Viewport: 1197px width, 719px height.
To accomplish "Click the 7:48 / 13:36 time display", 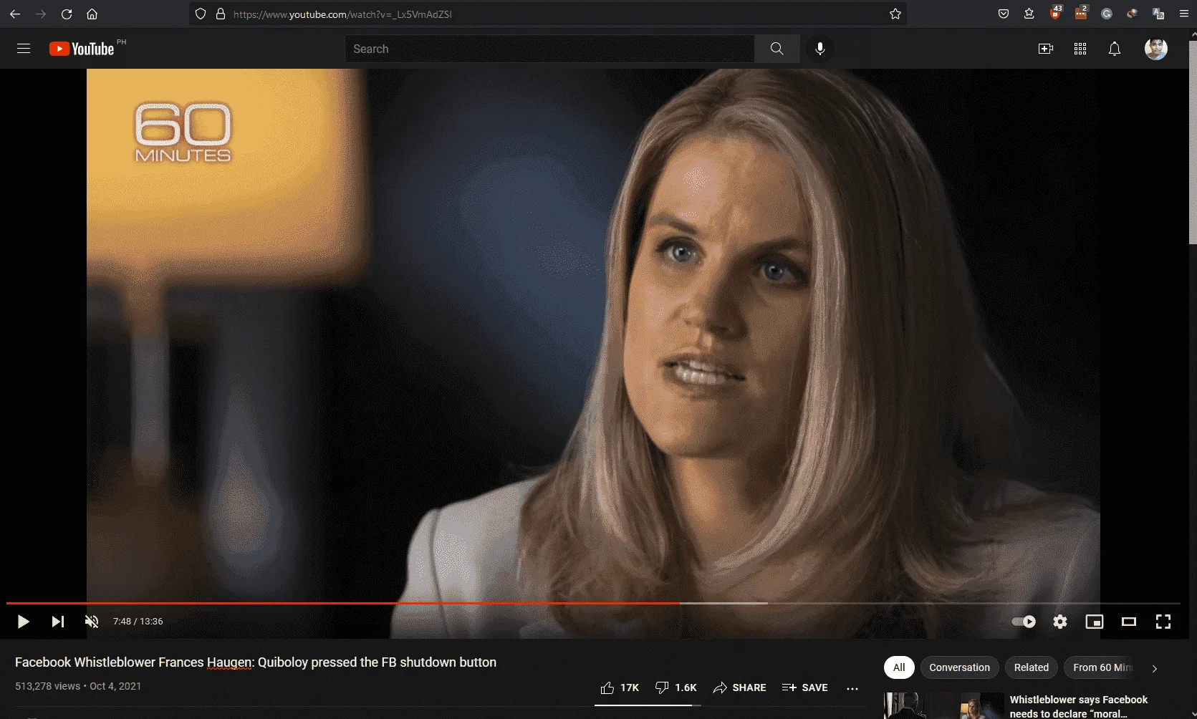I will pyautogui.click(x=138, y=622).
